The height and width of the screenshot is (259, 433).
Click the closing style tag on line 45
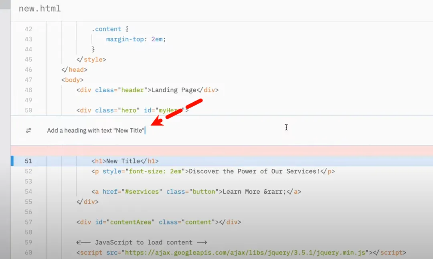(x=91, y=59)
